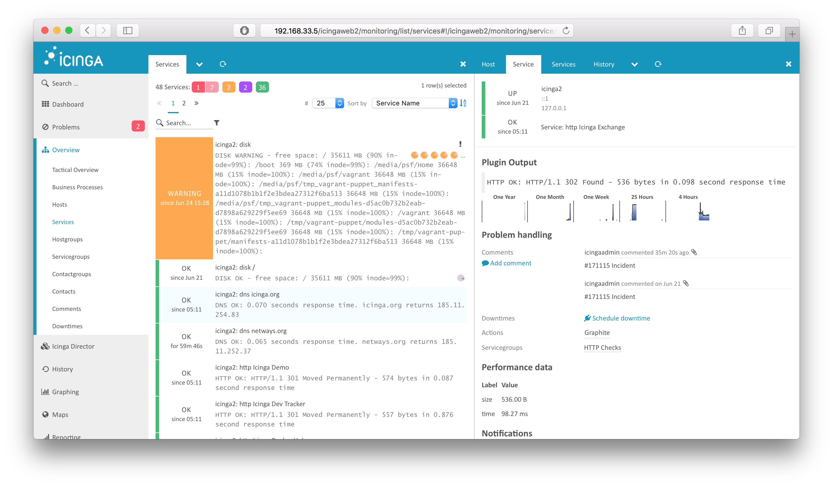
Task: Click the Add comment link
Action: pos(510,263)
